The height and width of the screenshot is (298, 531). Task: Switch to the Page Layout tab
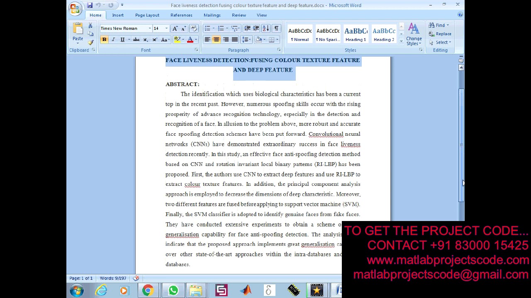pyautogui.click(x=147, y=15)
